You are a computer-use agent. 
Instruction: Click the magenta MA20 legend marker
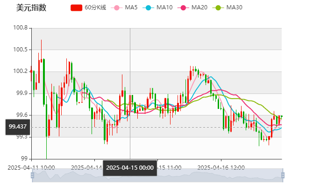tap(183, 7)
